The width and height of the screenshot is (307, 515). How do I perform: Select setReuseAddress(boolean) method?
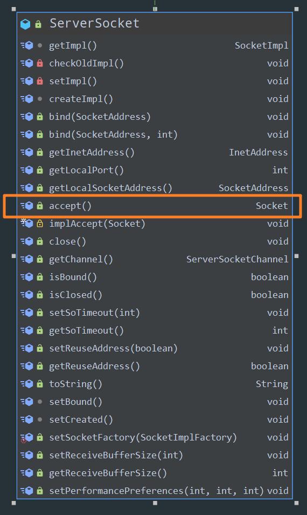[113, 349]
